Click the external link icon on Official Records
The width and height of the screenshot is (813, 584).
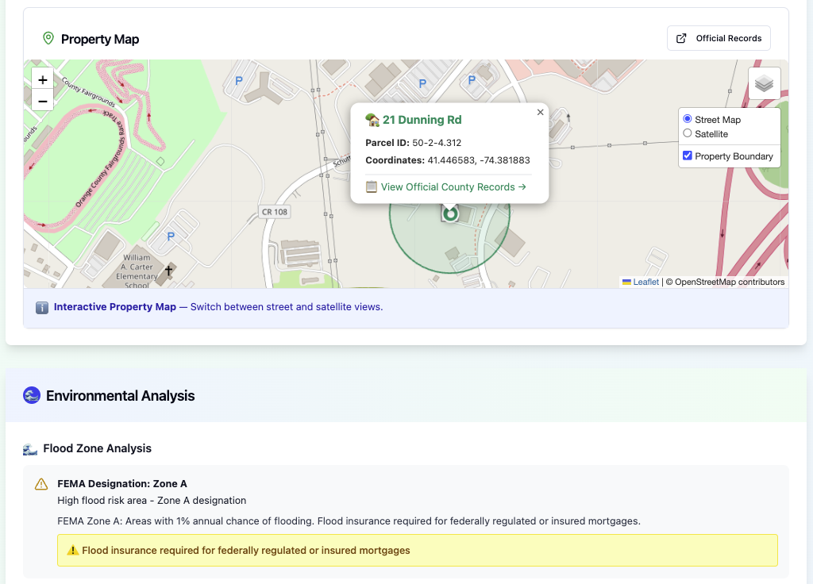[680, 37]
